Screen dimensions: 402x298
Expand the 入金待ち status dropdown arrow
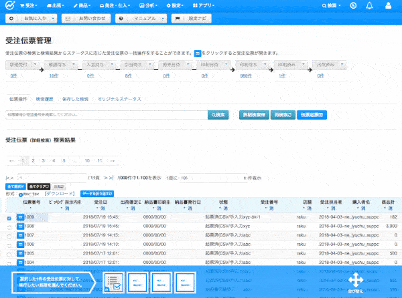pos(112,64)
